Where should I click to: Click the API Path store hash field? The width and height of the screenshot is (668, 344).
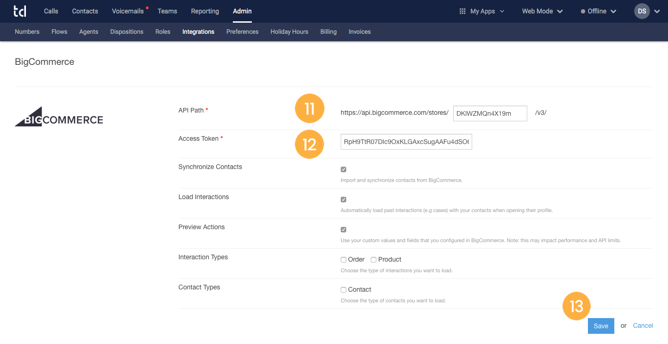pyautogui.click(x=490, y=113)
